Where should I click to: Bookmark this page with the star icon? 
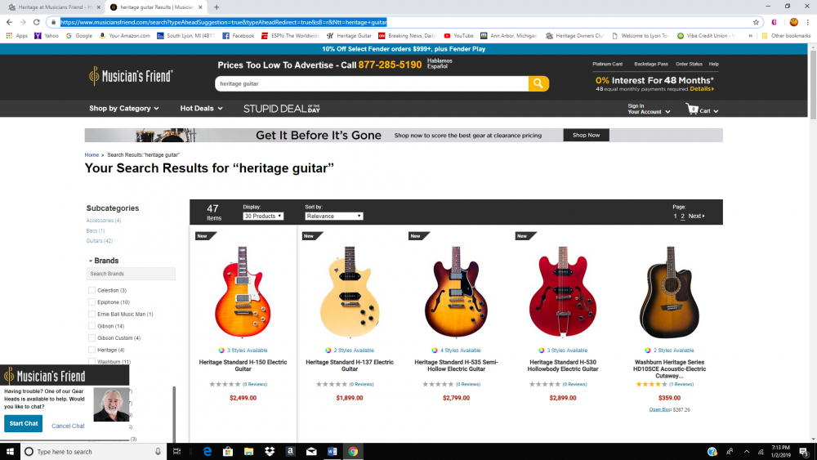(x=756, y=22)
